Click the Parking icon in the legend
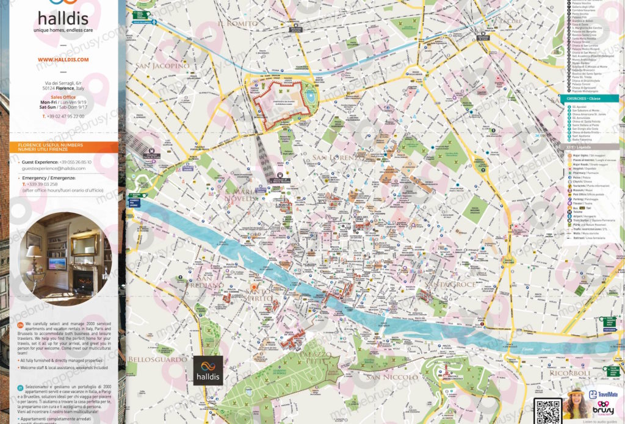 point(569,199)
